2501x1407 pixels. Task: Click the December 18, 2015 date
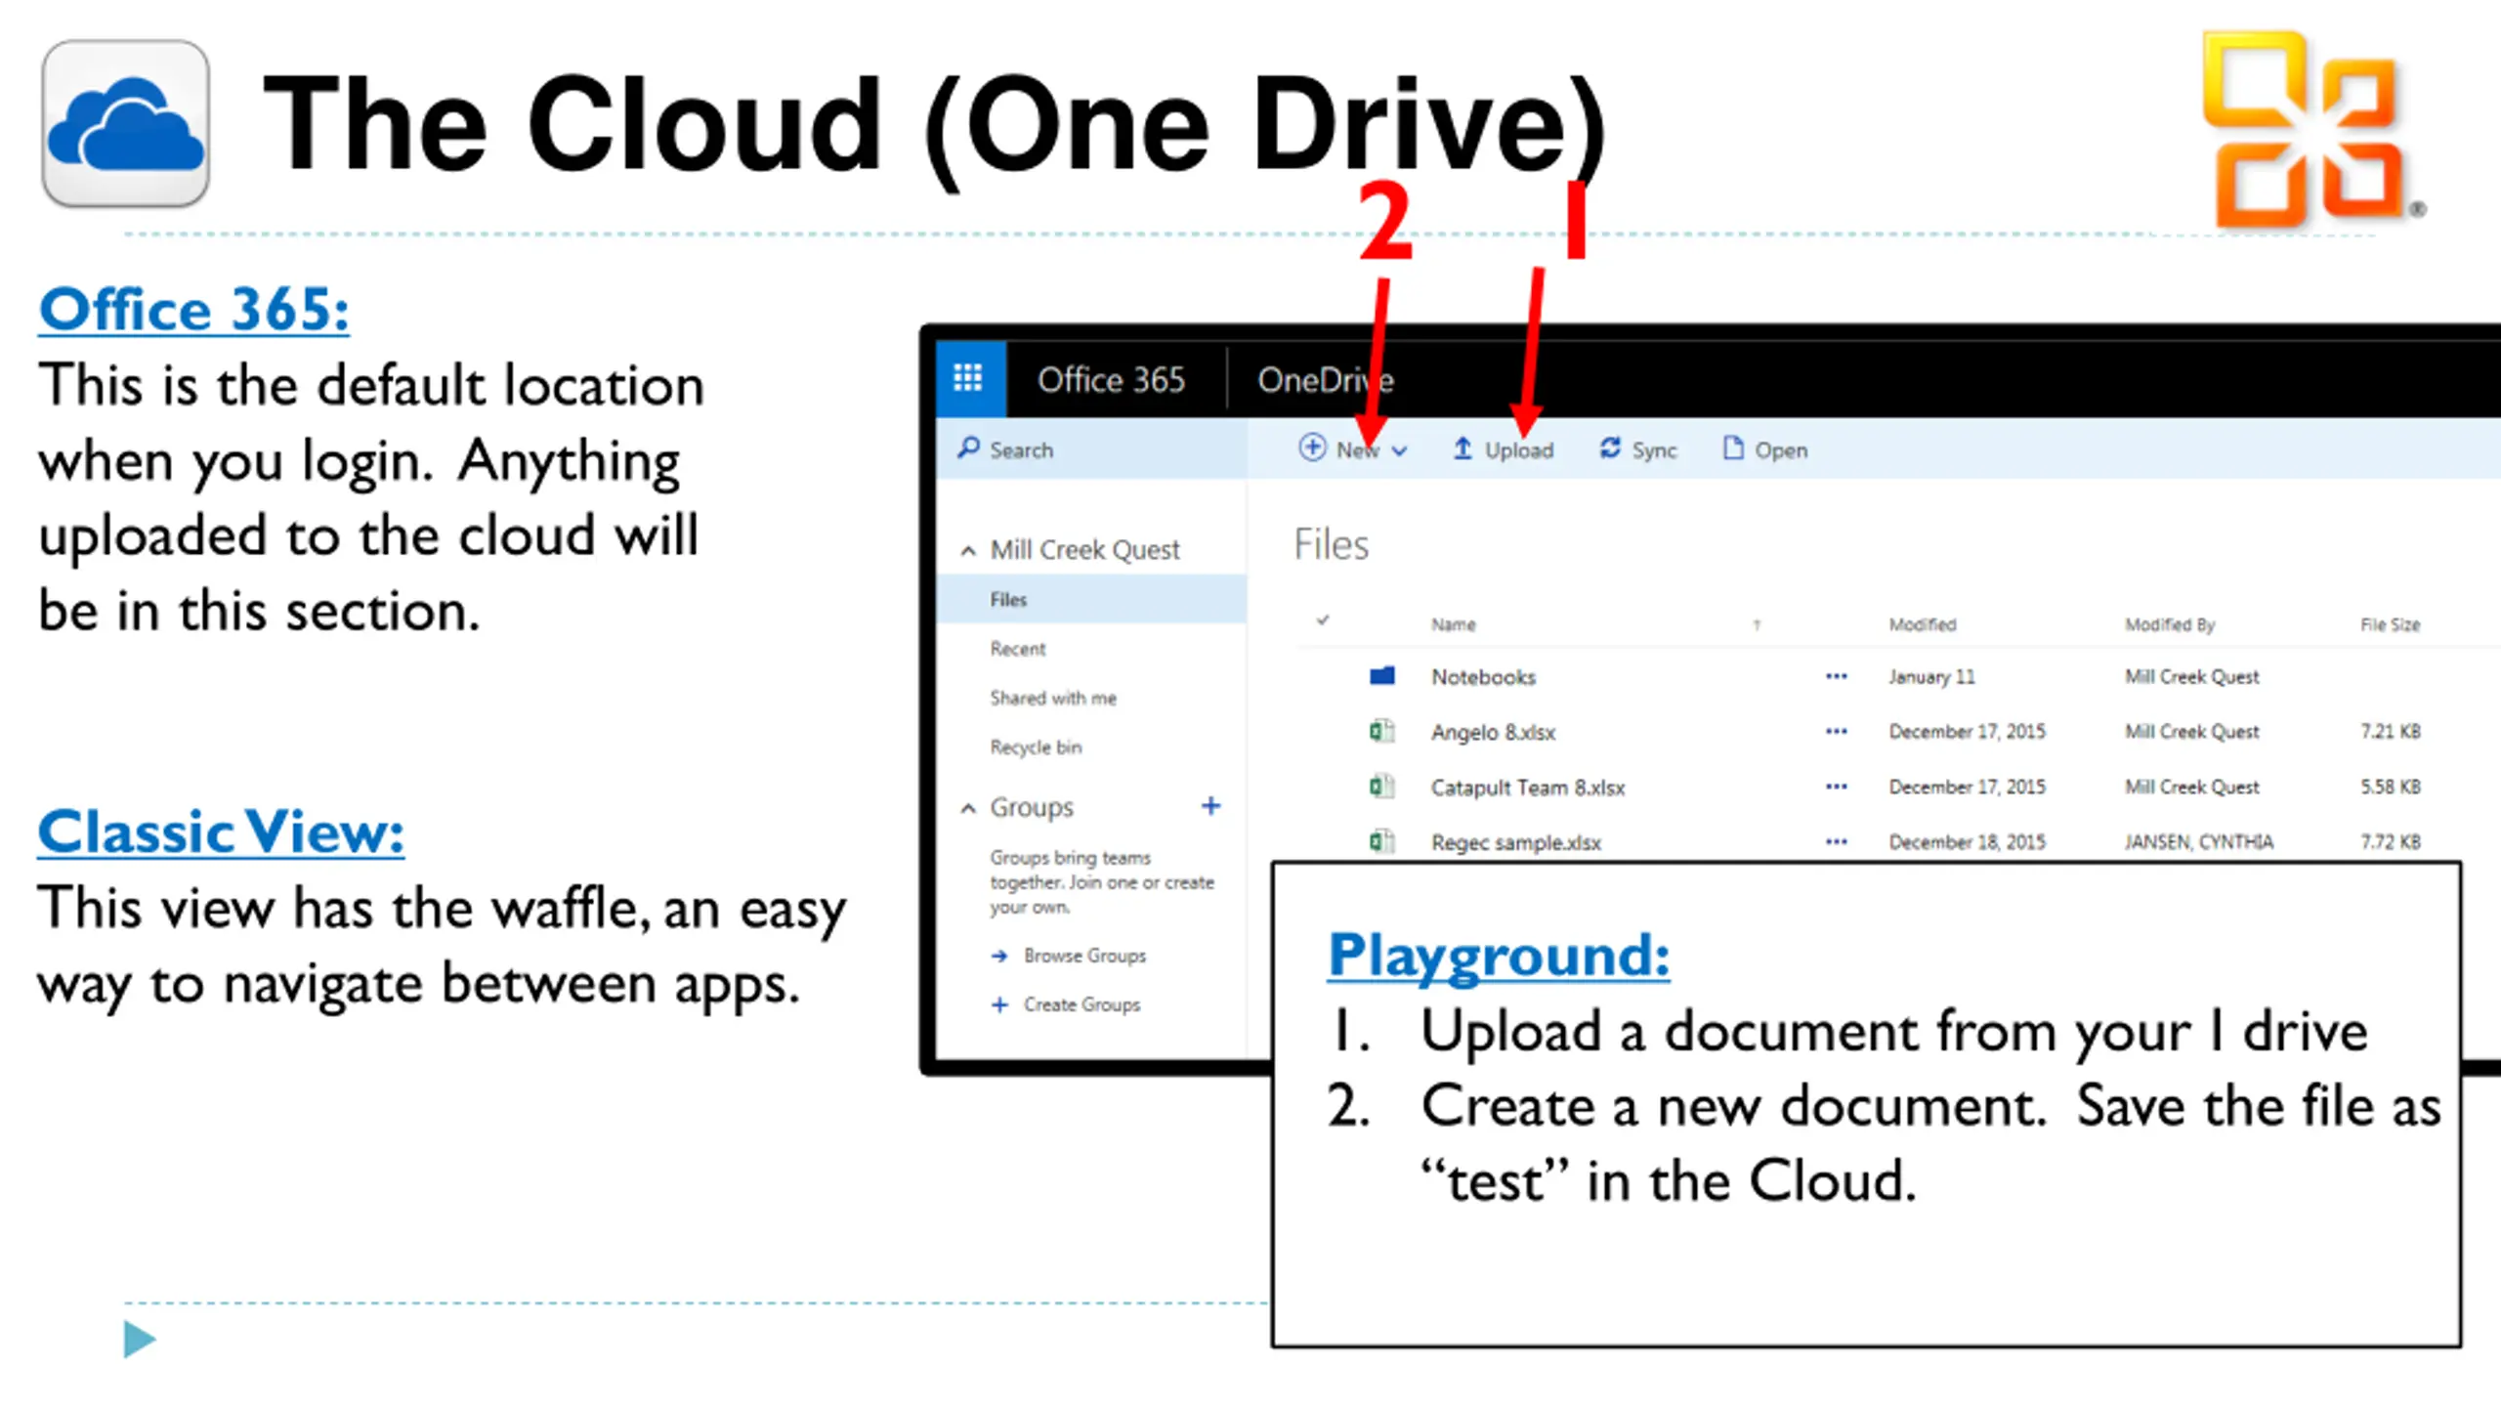click(x=1967, y=841)
